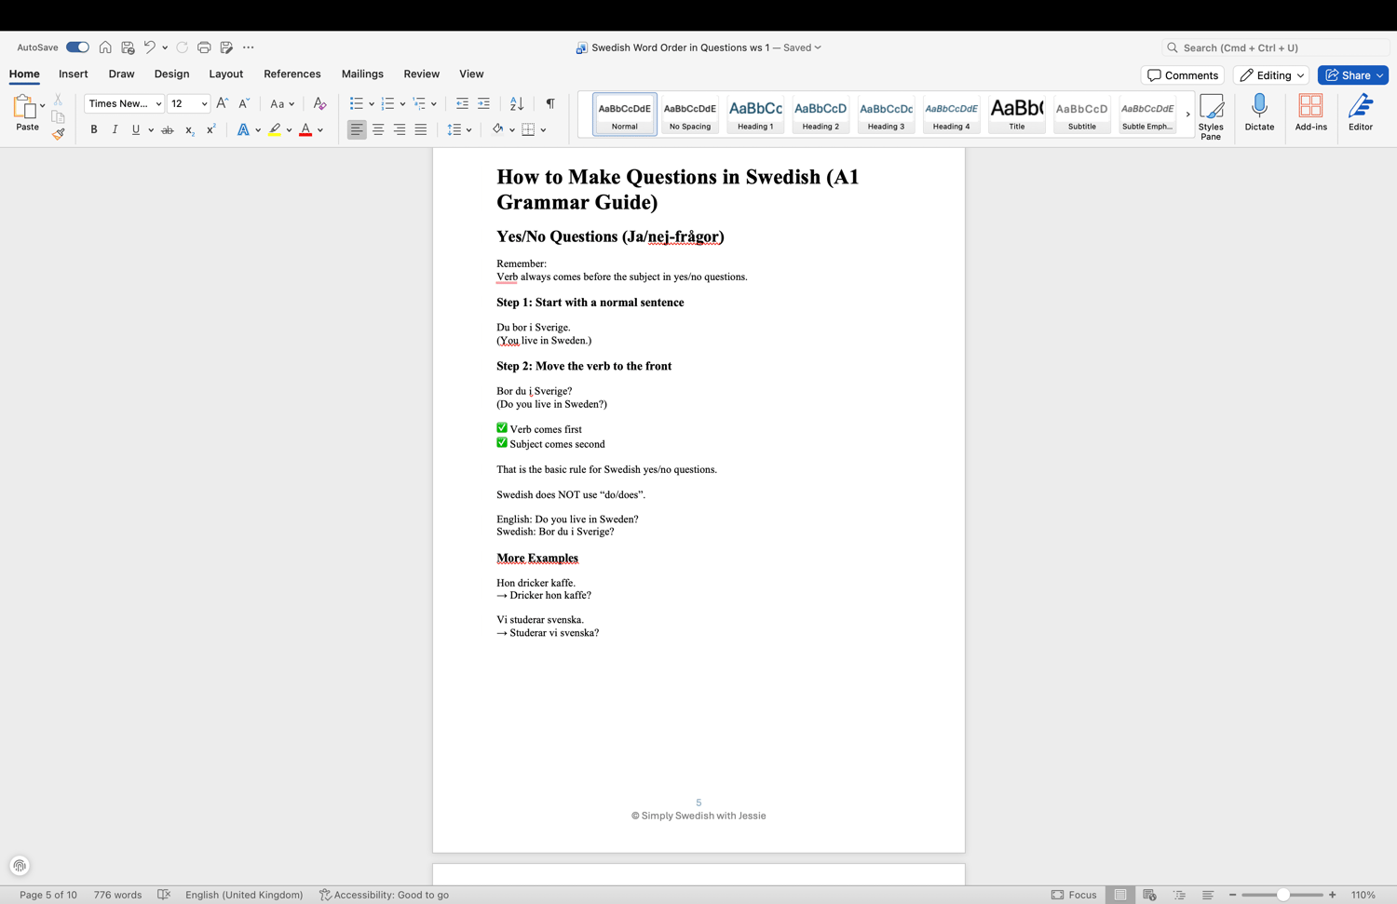Decrease font size with the smaller A icon
The width and height of the screenshot is (1397, 904).
(x=244, y=103)
